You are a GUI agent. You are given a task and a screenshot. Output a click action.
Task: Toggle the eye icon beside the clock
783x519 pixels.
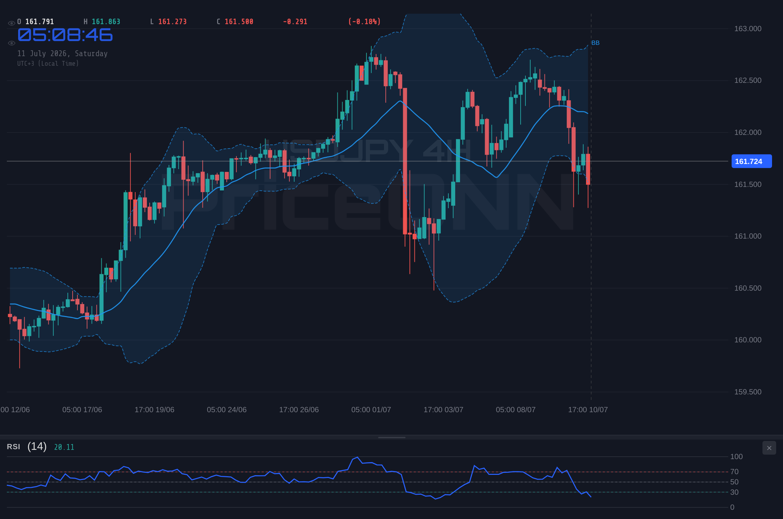coord(11,43)
